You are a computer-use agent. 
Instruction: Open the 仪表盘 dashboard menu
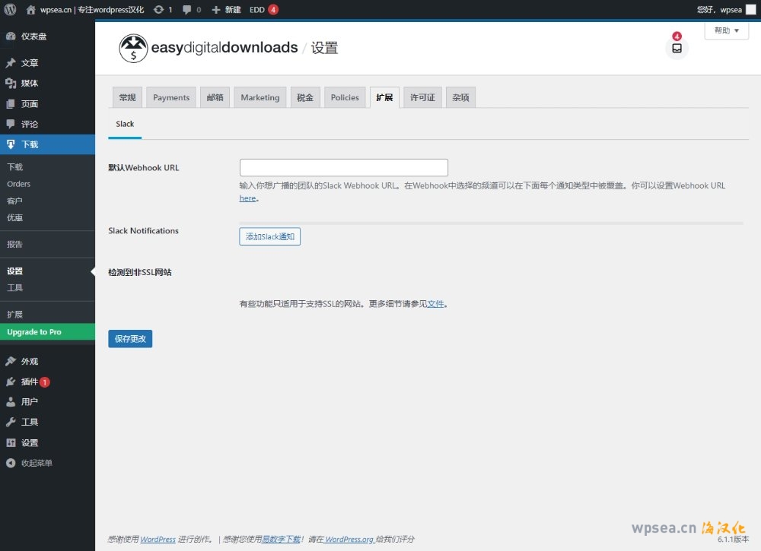pos(33,36)
